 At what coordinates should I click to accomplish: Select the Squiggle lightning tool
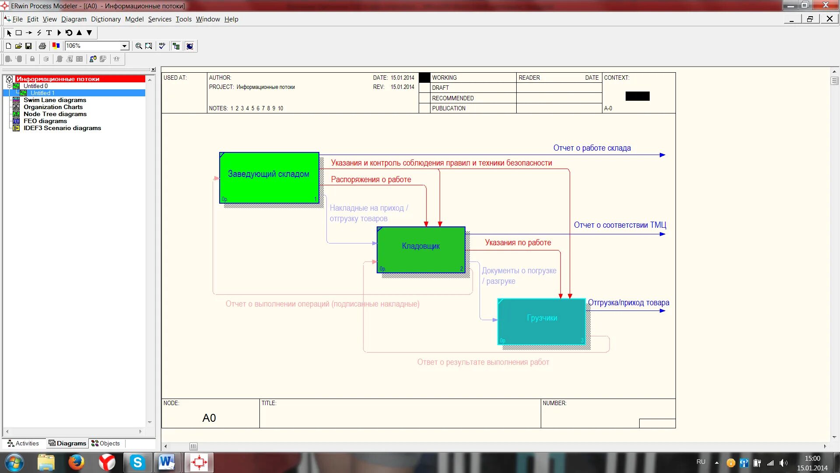[x=39, y=33]
